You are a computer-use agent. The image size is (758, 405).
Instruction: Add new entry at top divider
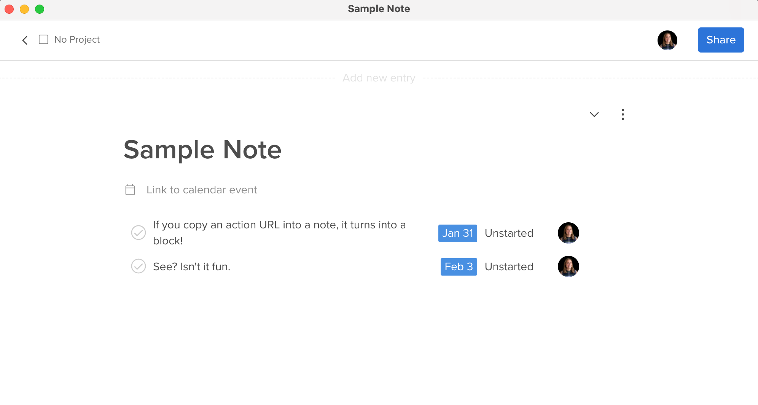point(379,78)
